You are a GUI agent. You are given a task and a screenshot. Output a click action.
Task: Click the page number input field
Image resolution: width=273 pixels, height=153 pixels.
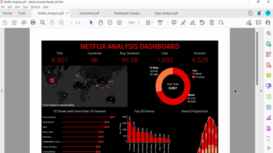(x=71, y=23)
